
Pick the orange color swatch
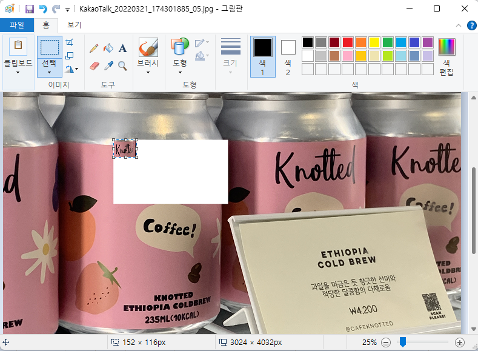pyautogui.click(x=361, y=42)
